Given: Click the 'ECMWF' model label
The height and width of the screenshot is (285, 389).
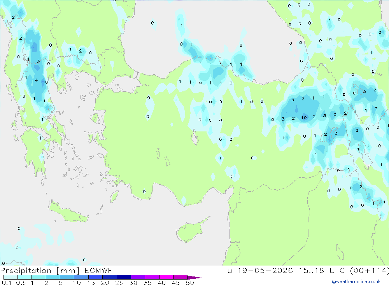Looking at the screenshot, I should 98,270.
